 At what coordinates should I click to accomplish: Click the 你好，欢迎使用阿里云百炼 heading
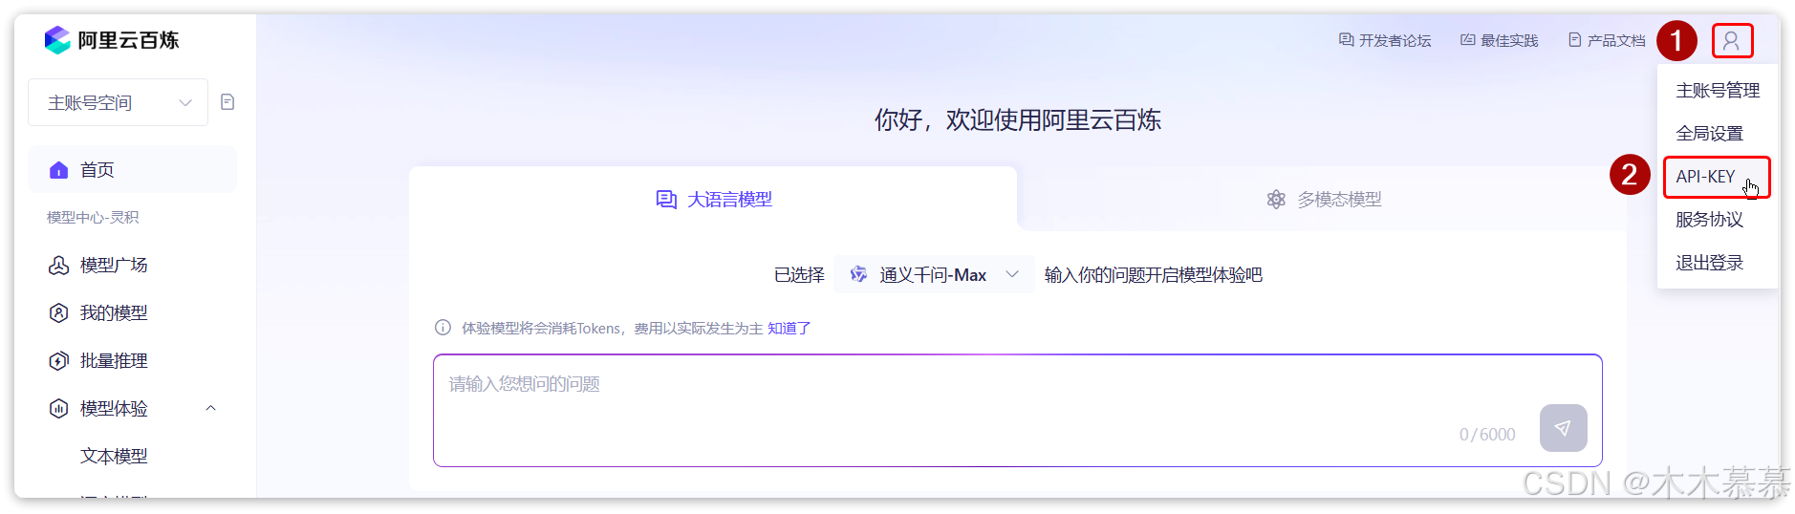(1018, 120)
